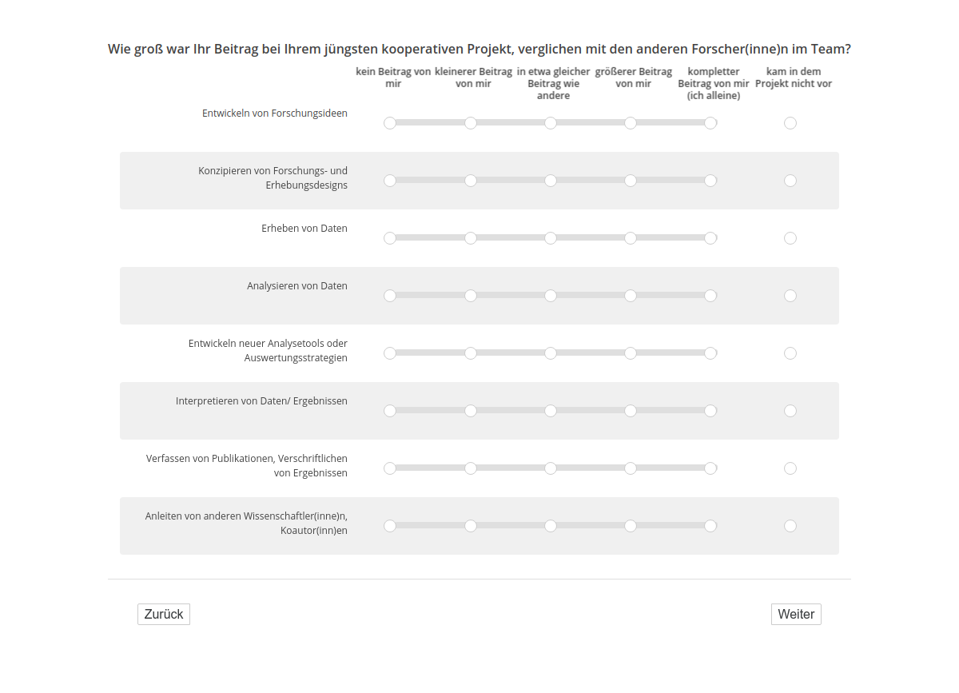959x693 pixels.
Task: Click the Weiter button
Action: click(x=796, y=614)
